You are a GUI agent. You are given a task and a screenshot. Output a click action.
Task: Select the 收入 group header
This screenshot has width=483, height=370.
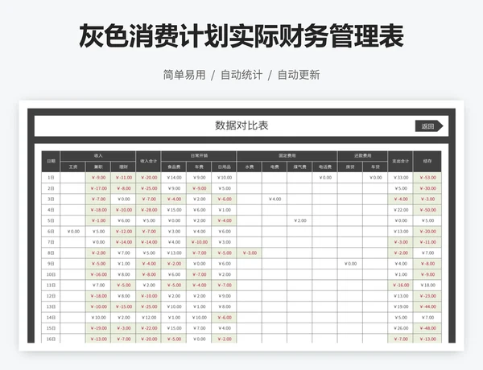98,156
